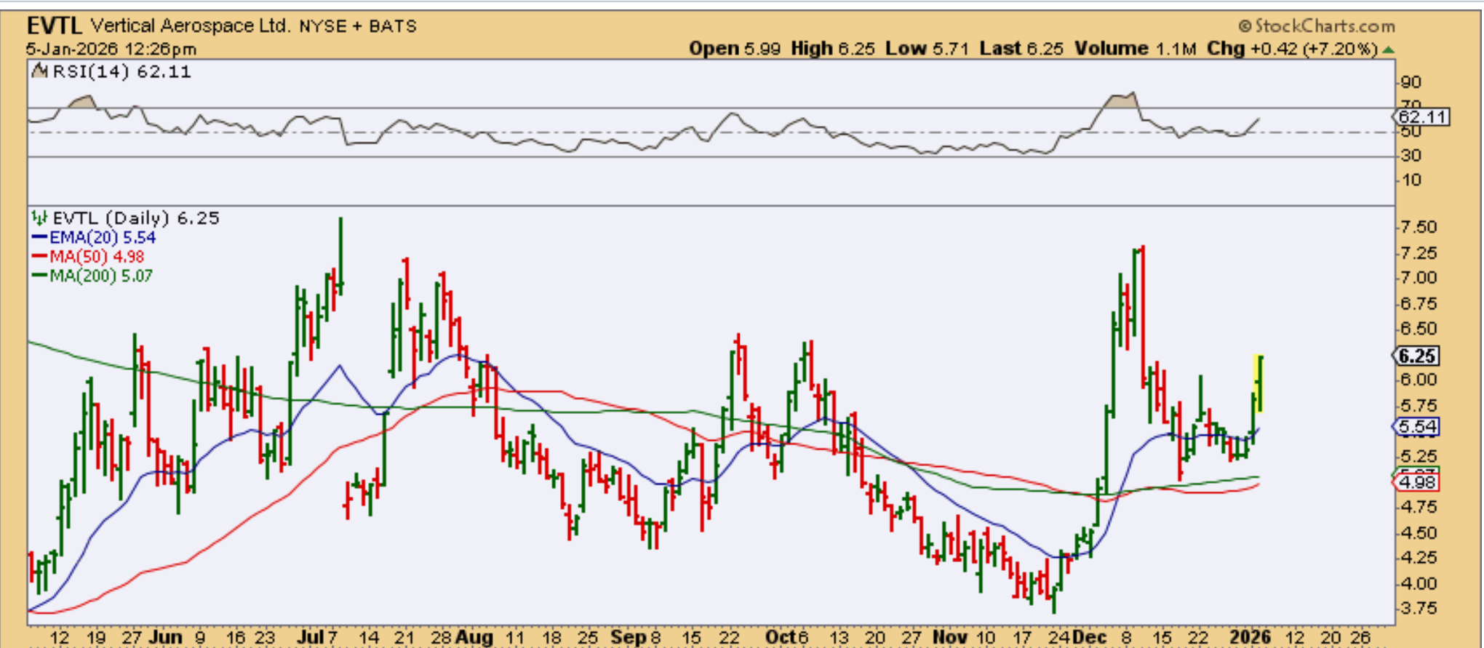The height and width of the screenshot is (648, 1484).
Task: Click the RSI indicator icon beside RSI(14)
Action: (x=39, y=71)
